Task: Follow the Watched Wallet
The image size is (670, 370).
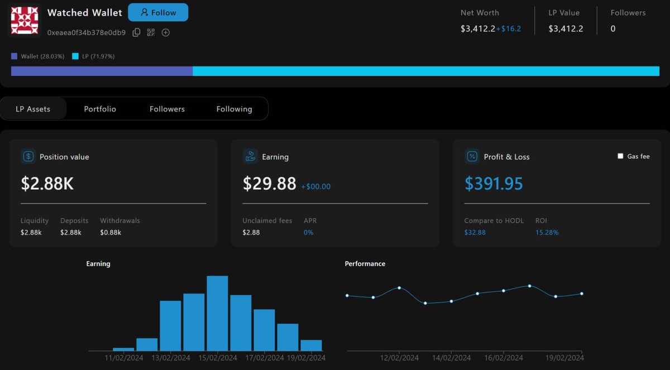Action: (158, 12)
